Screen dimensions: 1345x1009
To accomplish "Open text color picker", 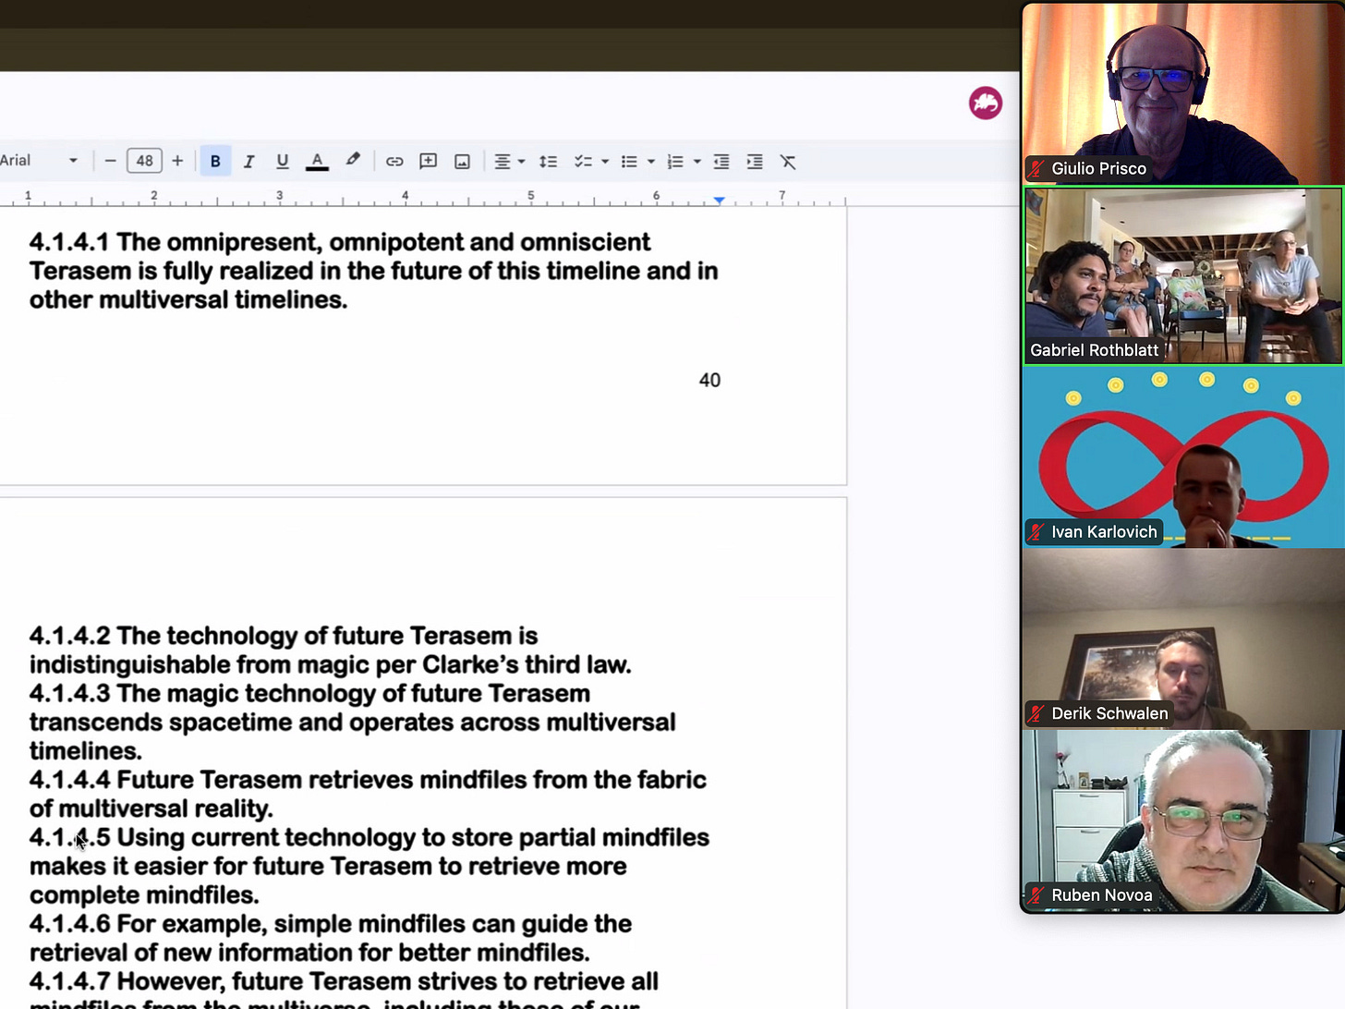I will 317,161.
